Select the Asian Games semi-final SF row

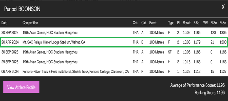point(114,52)
